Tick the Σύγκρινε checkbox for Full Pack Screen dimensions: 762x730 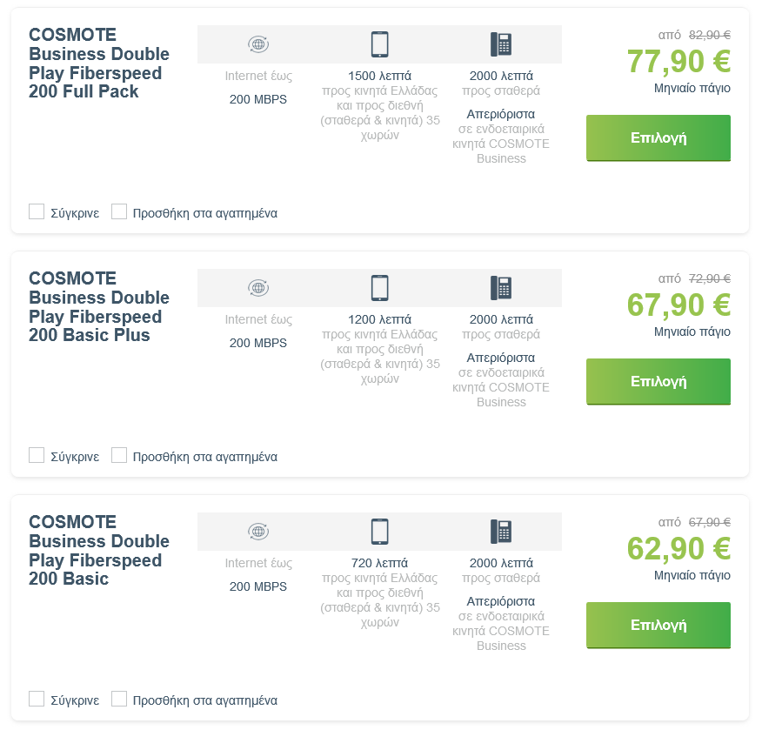click(x=37, y=212)
